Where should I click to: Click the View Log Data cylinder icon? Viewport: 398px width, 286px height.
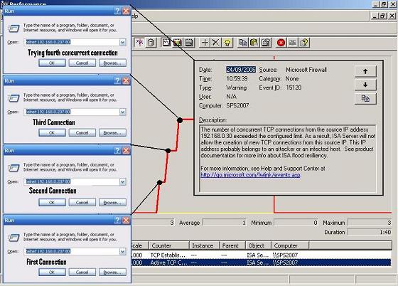click(151, 43)
